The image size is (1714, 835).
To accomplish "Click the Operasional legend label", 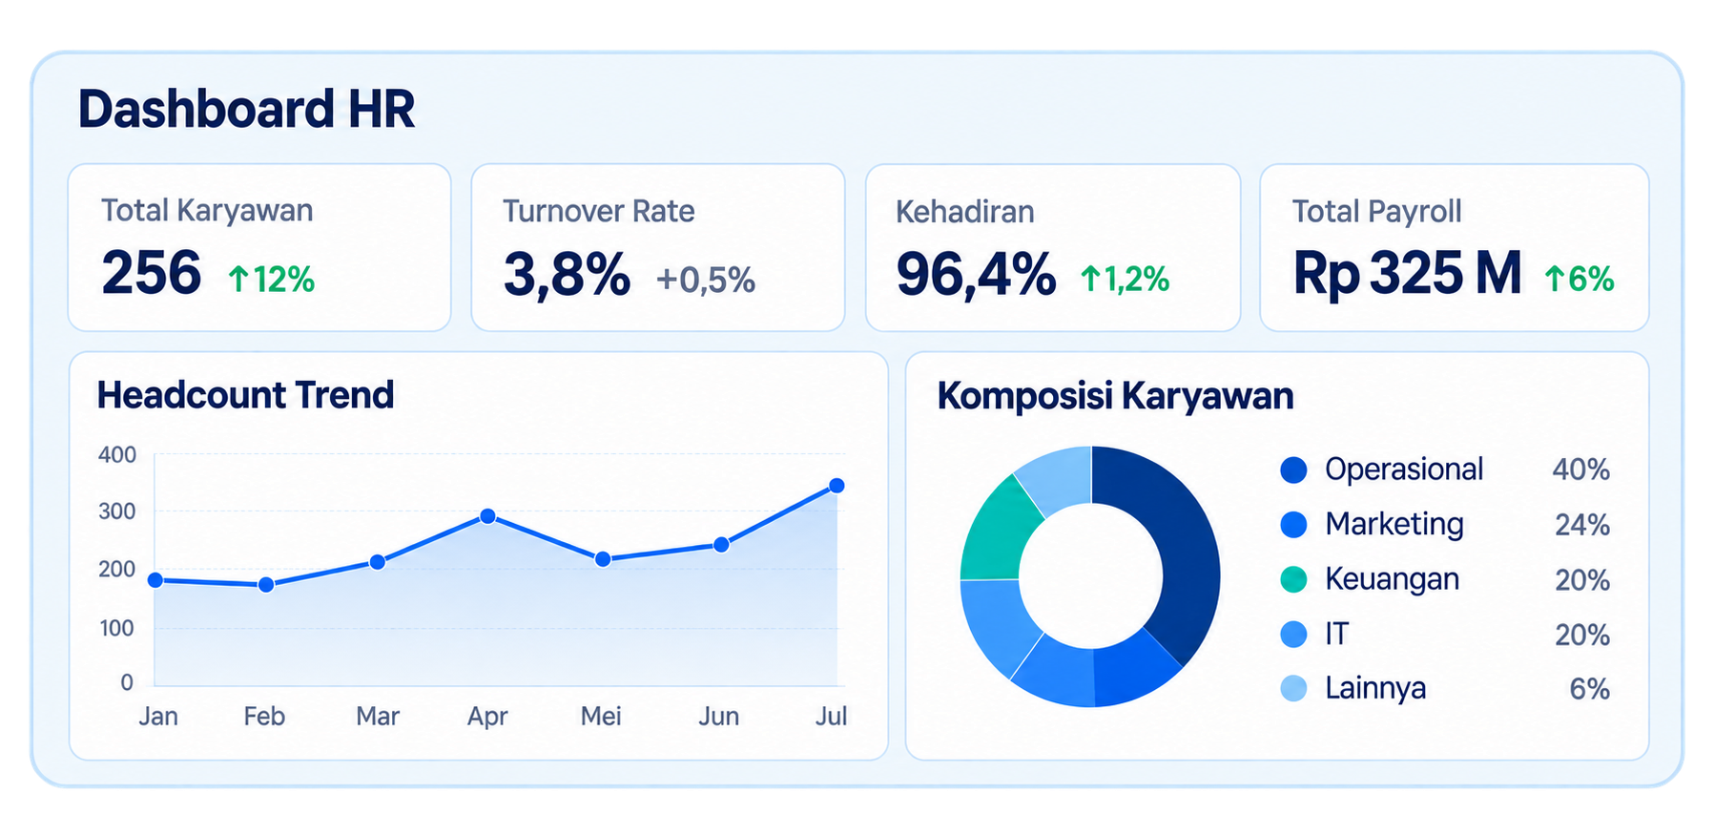I will 1404,470.
